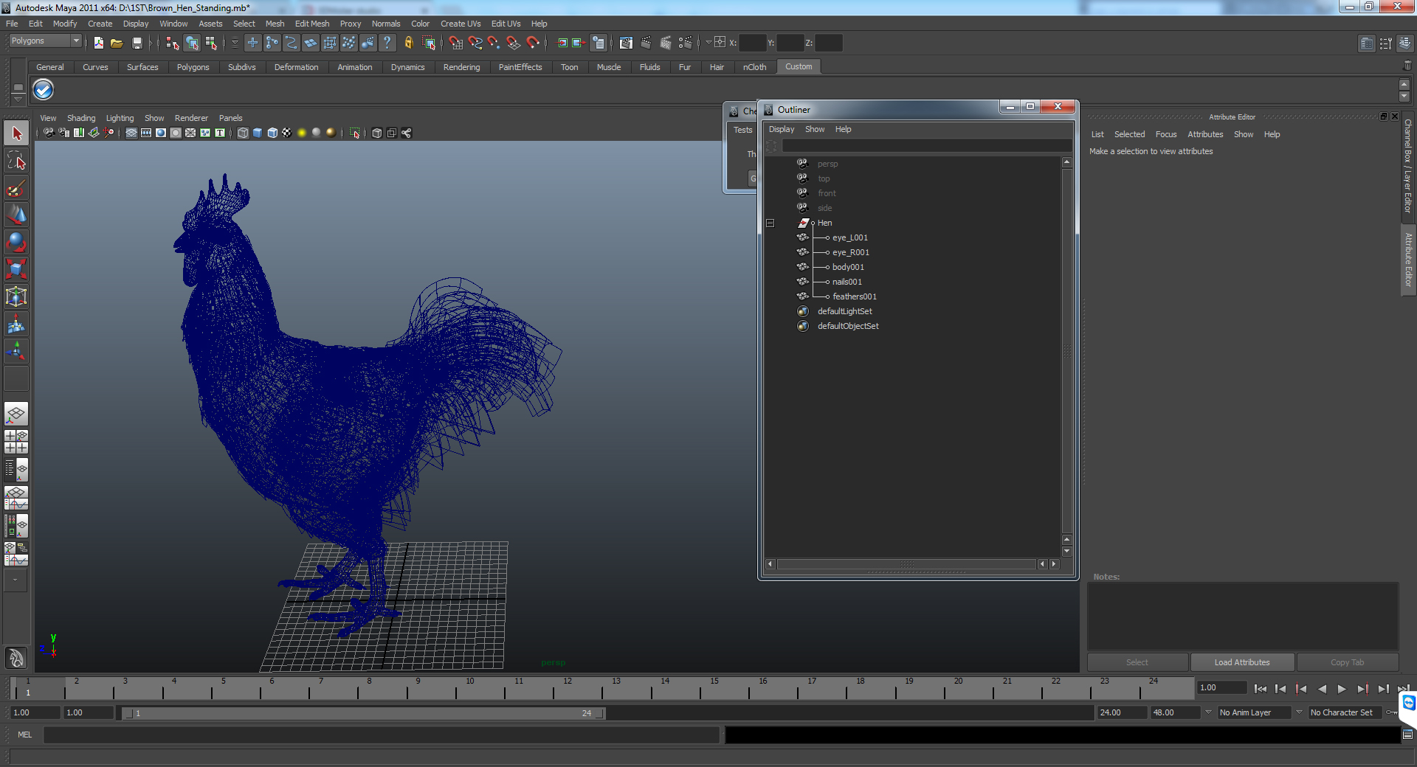Click isolate select icon in viewport toolbar
Viewport: 1417px width, 767px height.
[355, 133]
